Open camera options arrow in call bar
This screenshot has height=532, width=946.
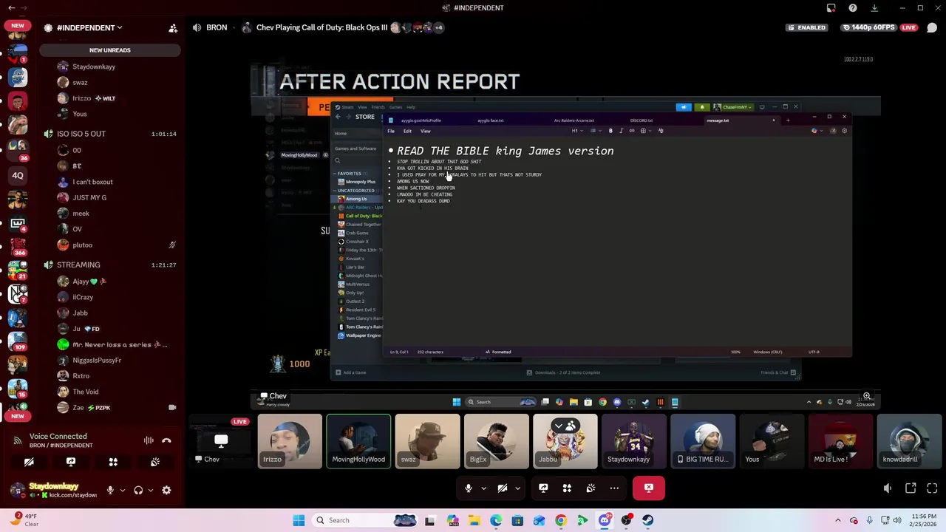(x=517, y=488)
